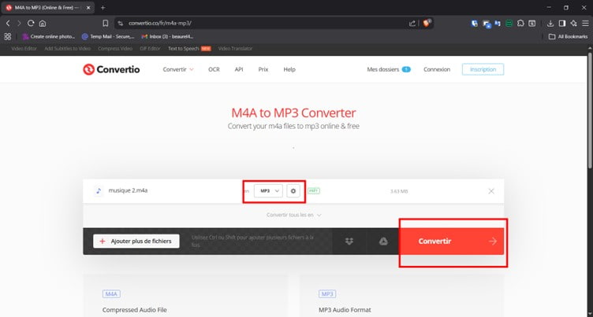Import from Dropbox icon

click(349, 241)
